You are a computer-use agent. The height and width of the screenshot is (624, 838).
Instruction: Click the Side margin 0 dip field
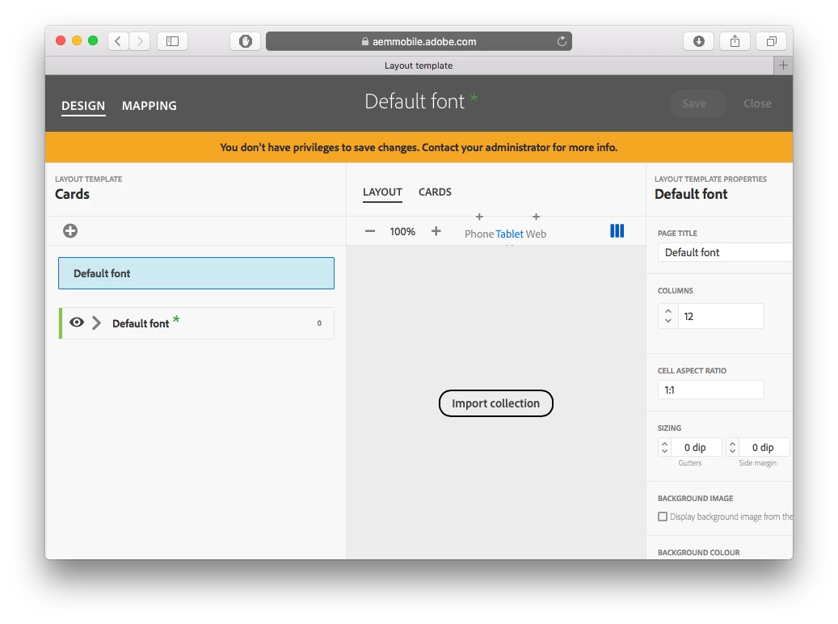tap(763, 447)
